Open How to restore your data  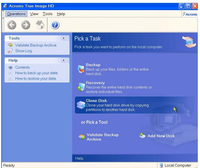[x=35, y=79]
